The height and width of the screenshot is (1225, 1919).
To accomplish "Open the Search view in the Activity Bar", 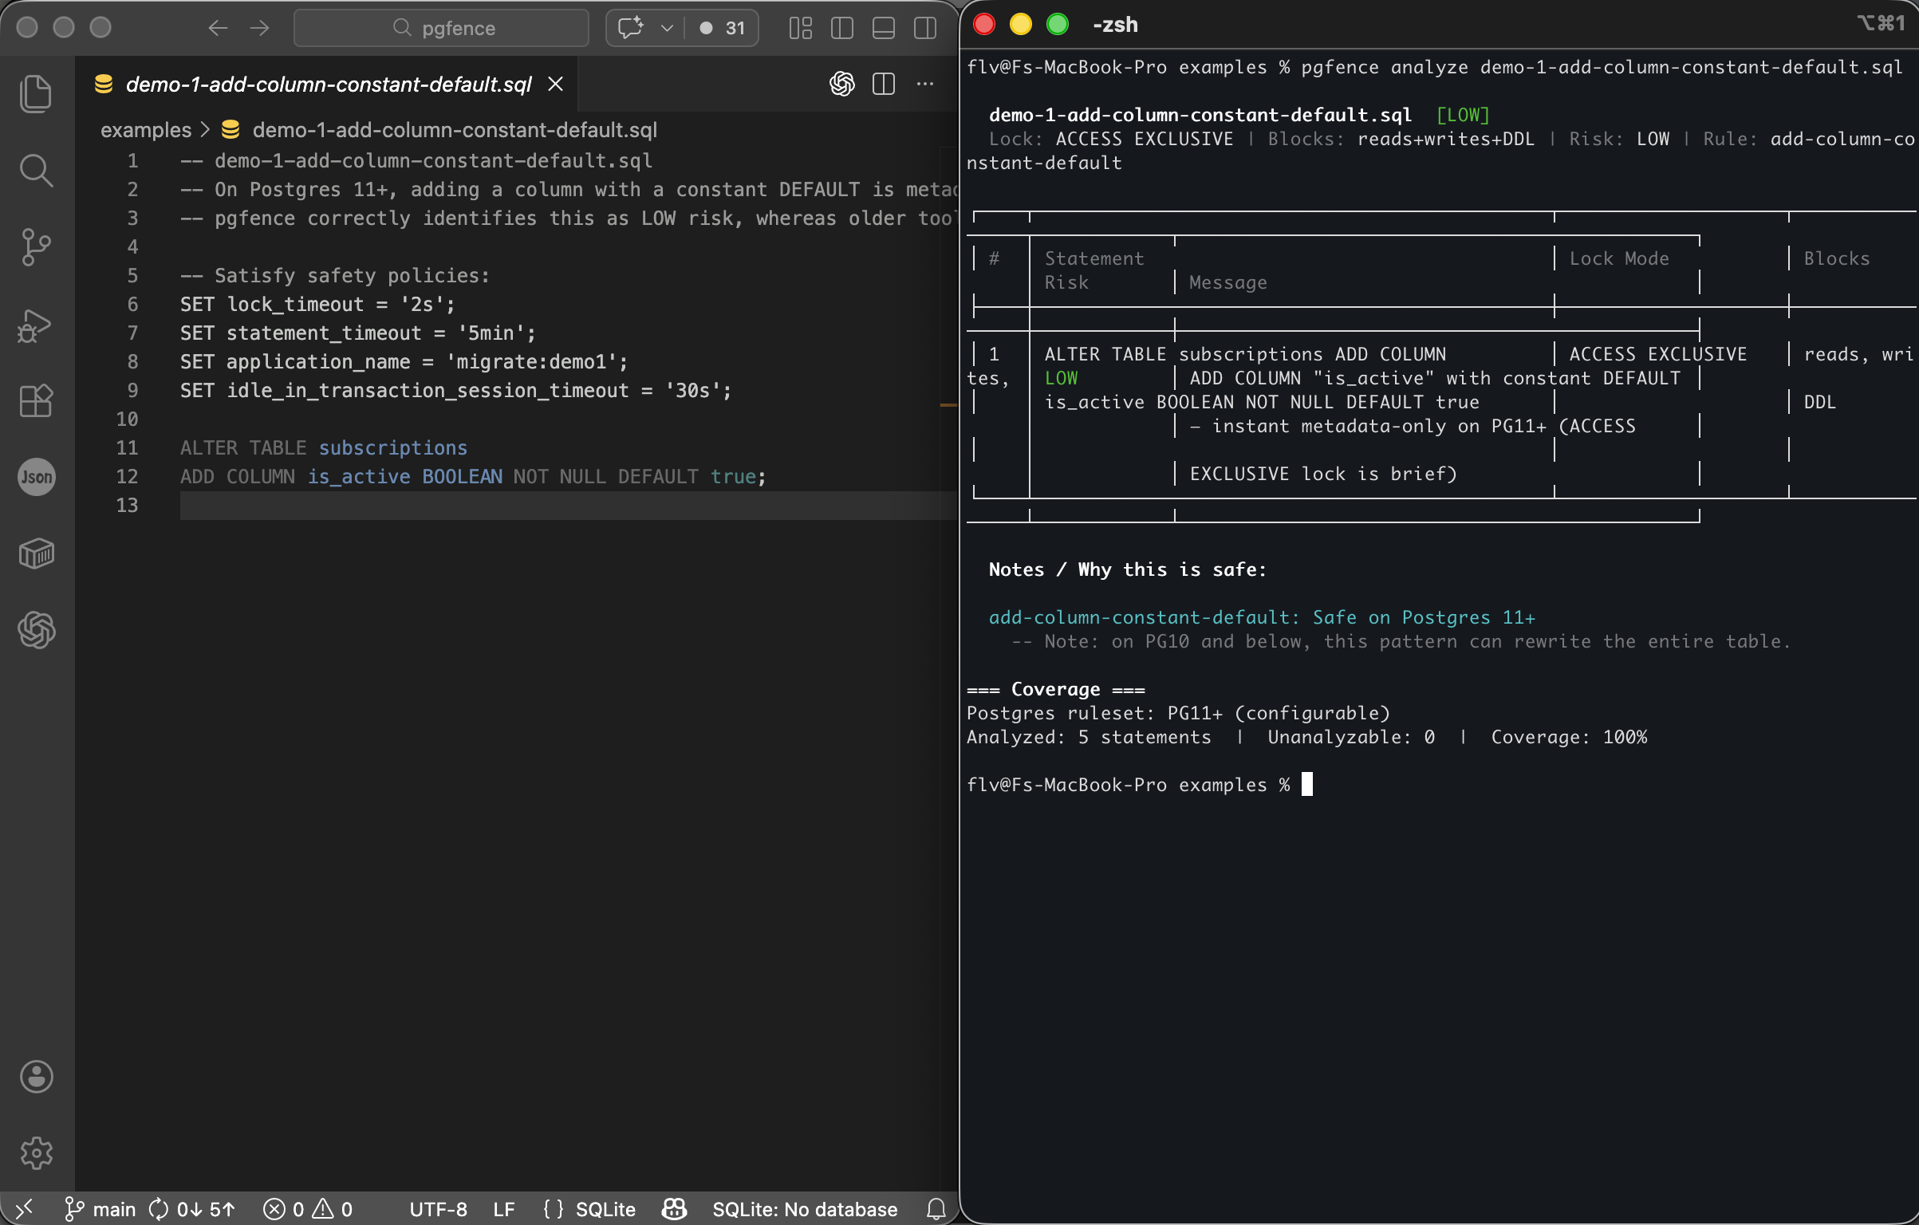I will 37,170.
